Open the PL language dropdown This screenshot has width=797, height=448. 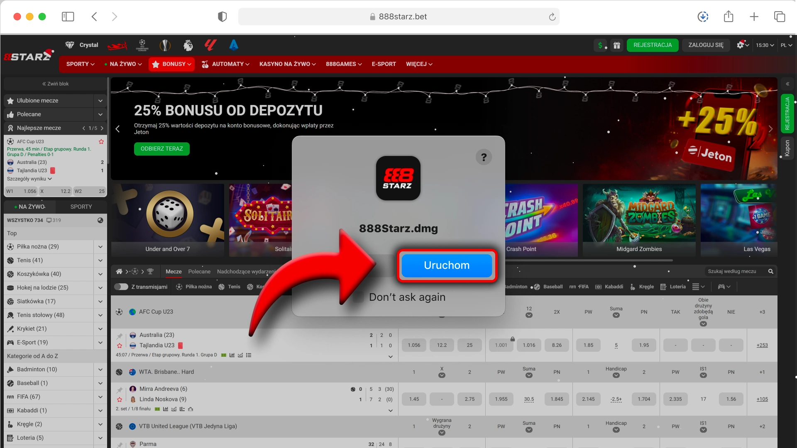(x=786, y=45)
